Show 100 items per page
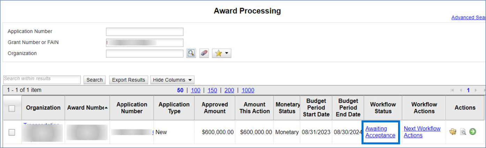Screen dimensions: 486x148 click(195, 90)
